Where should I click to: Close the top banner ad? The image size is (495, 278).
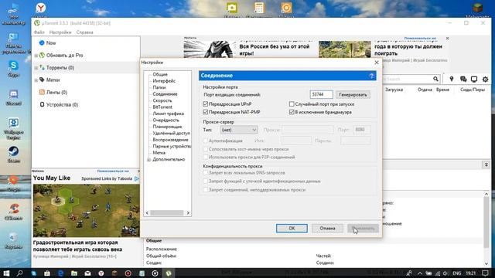[447, 38]
